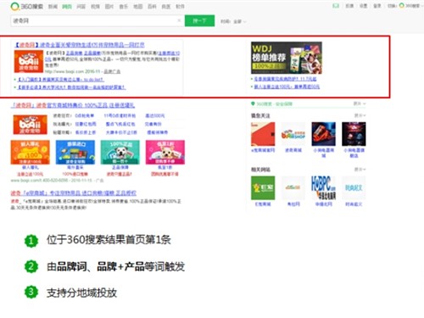Switch to the 百科 search tab
This screenshot has height=318, width=424.
[x=152, y=7]
